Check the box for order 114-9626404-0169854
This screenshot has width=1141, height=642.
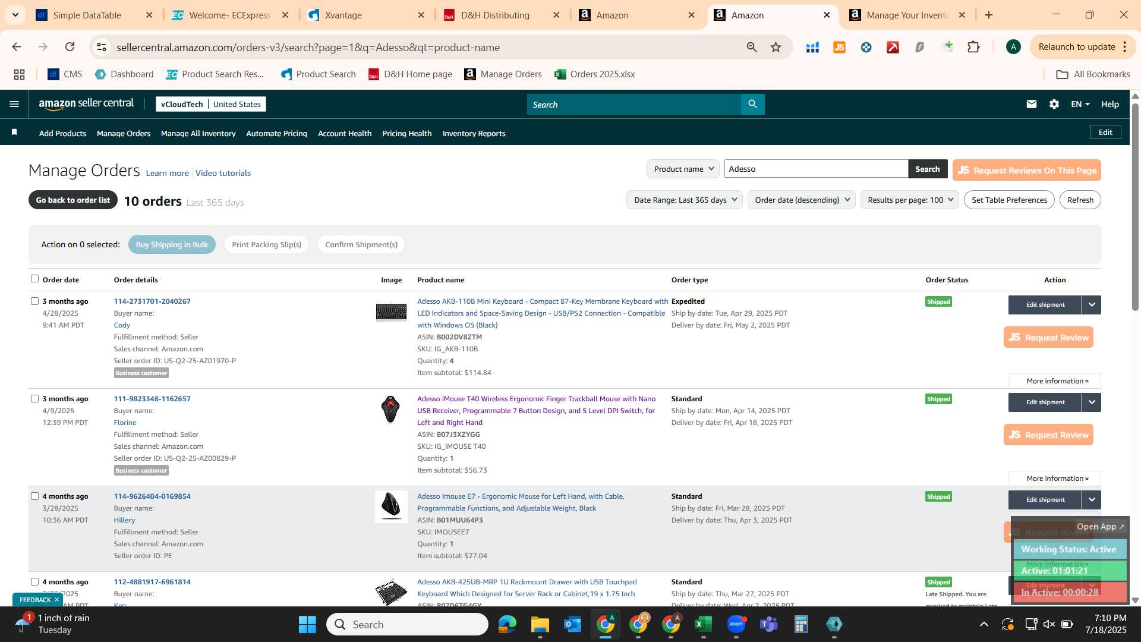pos(34,496)
